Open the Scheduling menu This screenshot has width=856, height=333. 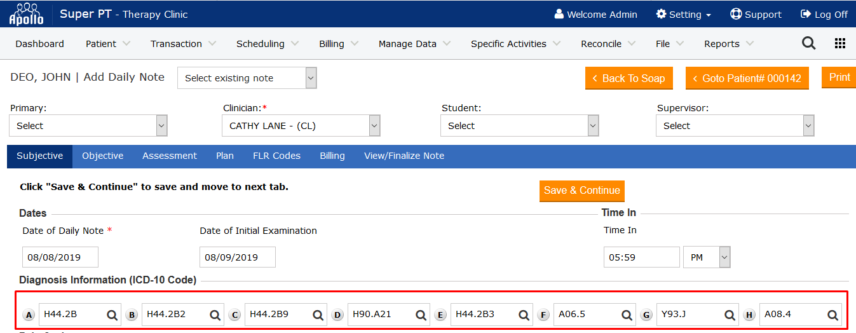click(x=266, y=44)
